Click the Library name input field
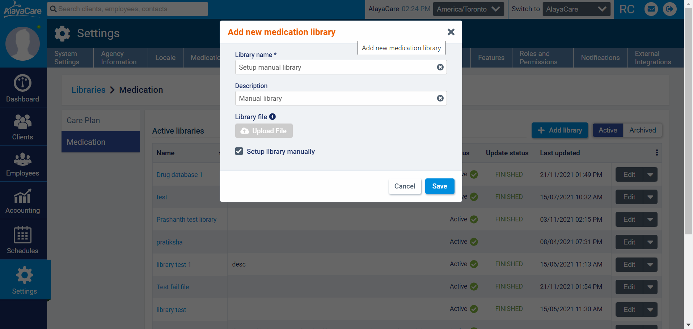693x329 pixels. click(x=335, y=68)
